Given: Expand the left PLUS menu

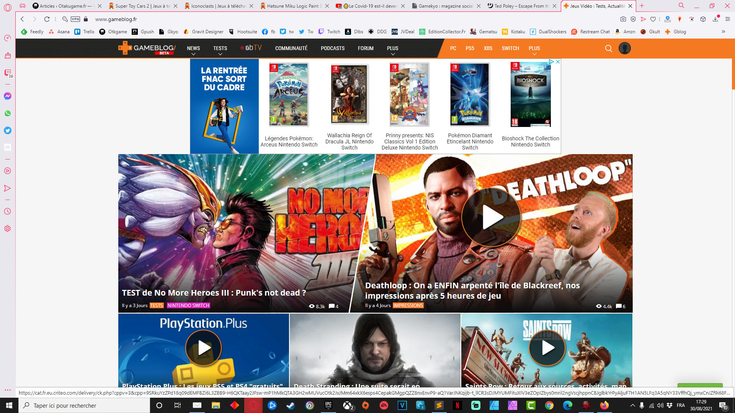Looking at the screenshot, I should (x=392, y=49).
